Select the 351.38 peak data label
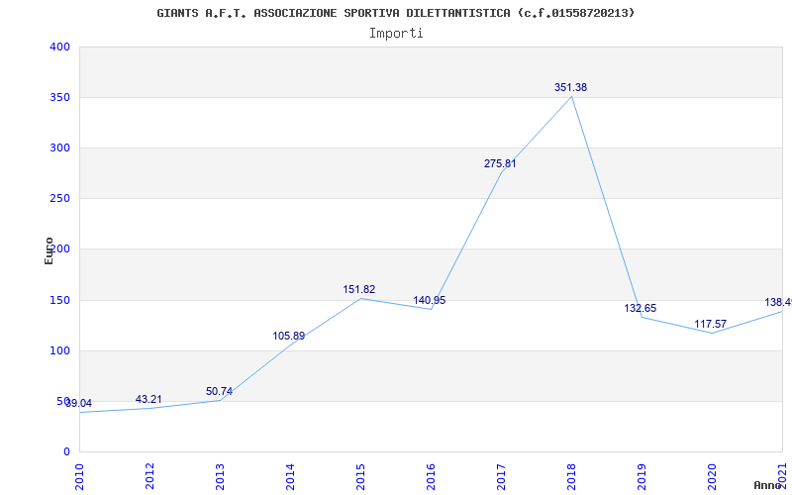Viewport: 792px width, 495px height. [571, 87]
